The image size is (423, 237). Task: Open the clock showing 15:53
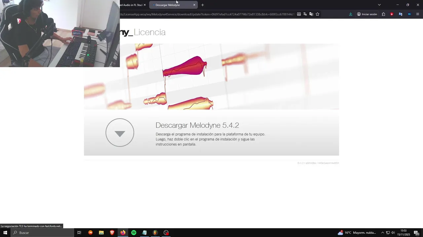pyautogui.click(x=404, y=233)
